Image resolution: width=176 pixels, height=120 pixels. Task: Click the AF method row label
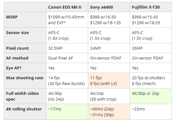pyautogui.click(x=17, y=58)
